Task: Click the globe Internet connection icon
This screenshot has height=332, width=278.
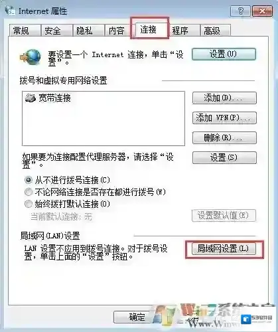Action: click(x=30, y=57)
